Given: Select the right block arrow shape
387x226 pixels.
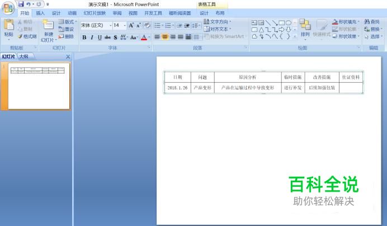Looking at the screenshot, I should [281, 30].
